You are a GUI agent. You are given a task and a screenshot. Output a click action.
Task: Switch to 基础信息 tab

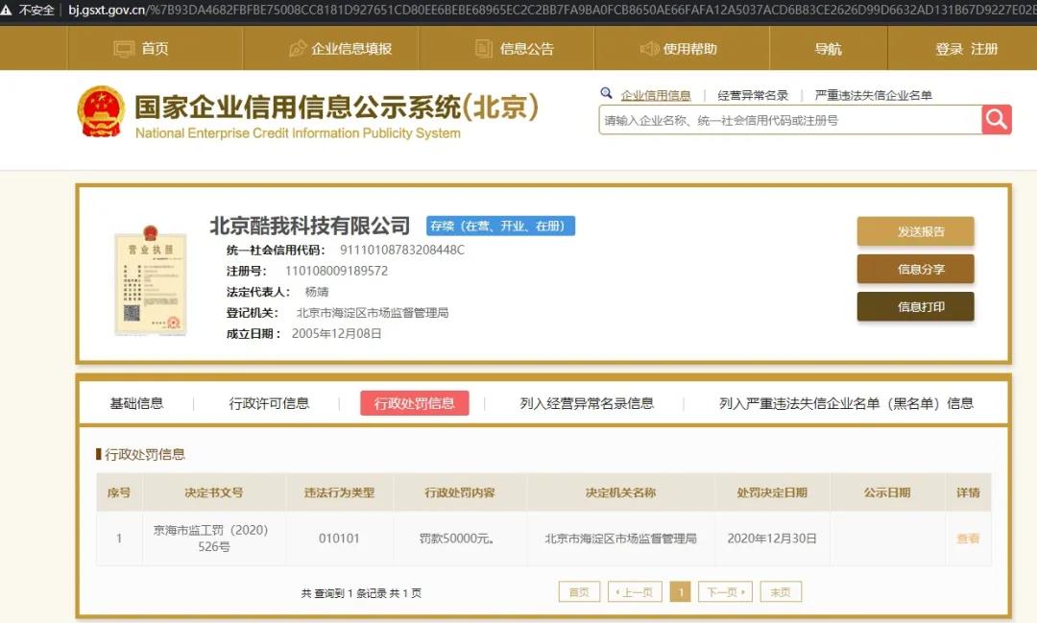point(136,403)
